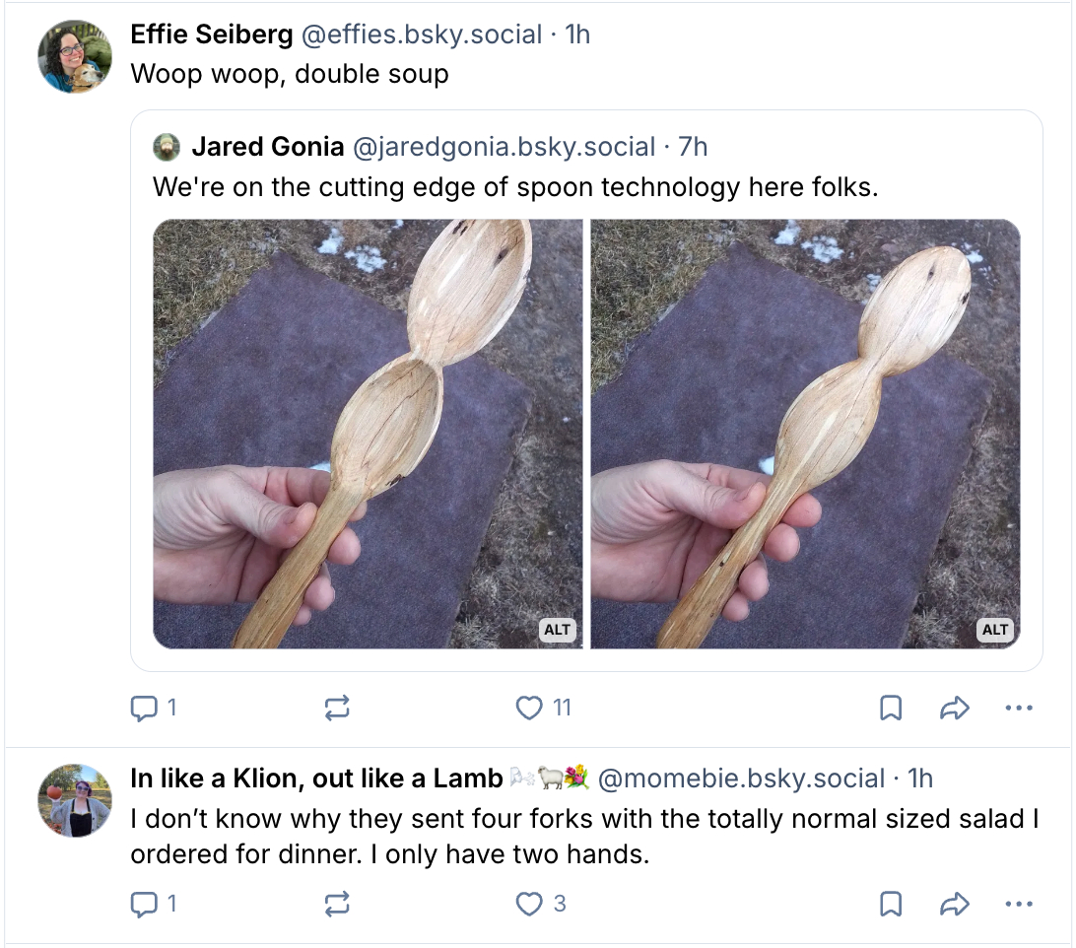Viewport: 1076px width, 948px height.
Task: Bookmark the four forks salad post
Action: [891, 904]
